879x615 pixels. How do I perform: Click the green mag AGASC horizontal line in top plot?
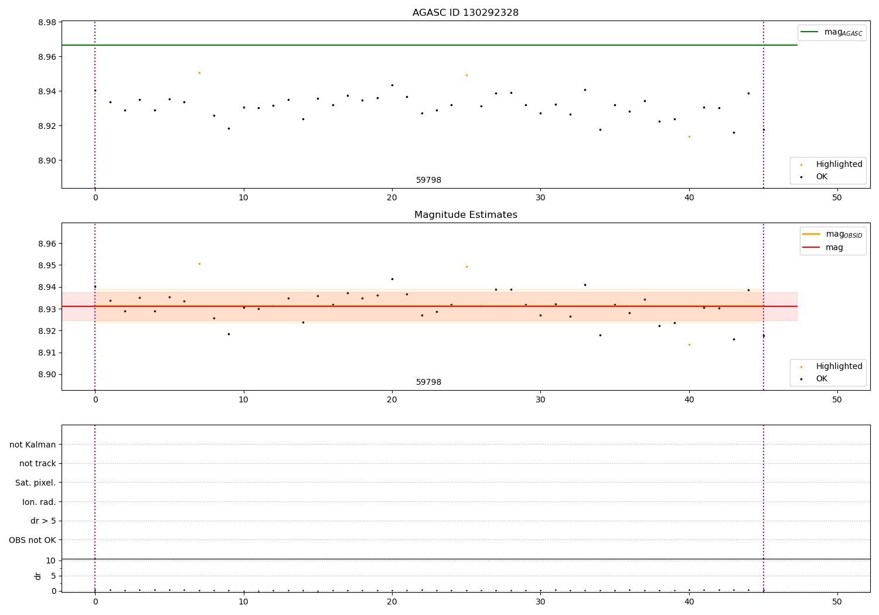430,45
